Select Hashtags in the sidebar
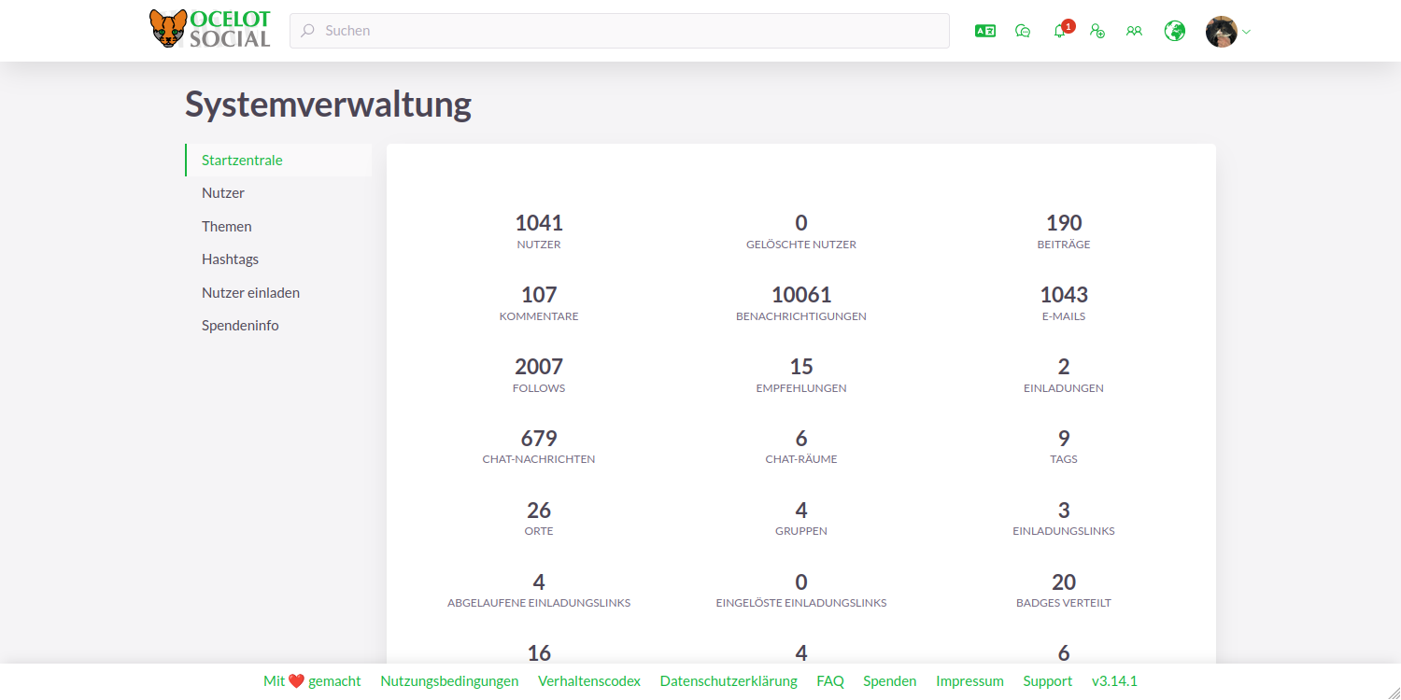The height and width of the screenshot is (700, 1401). pos(230,259)
